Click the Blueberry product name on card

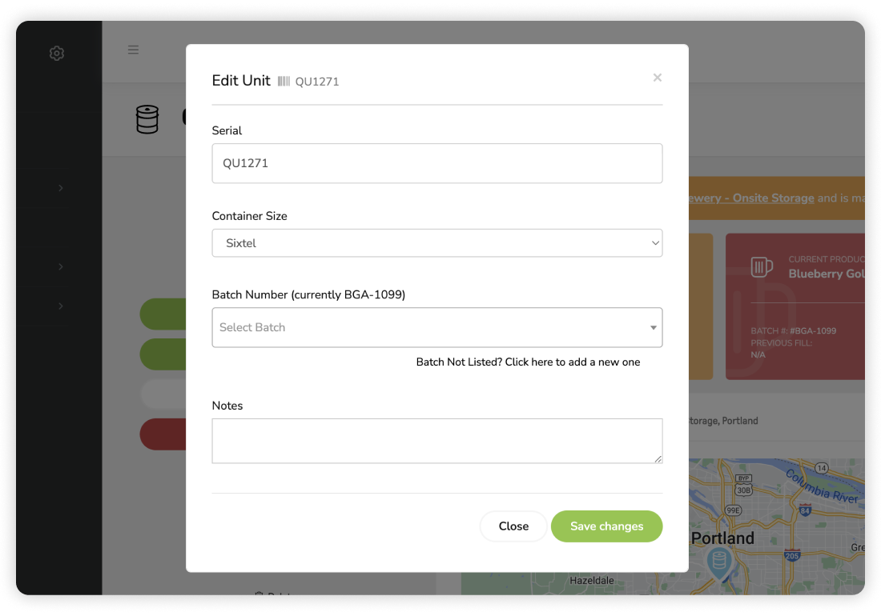click(826, 274)
